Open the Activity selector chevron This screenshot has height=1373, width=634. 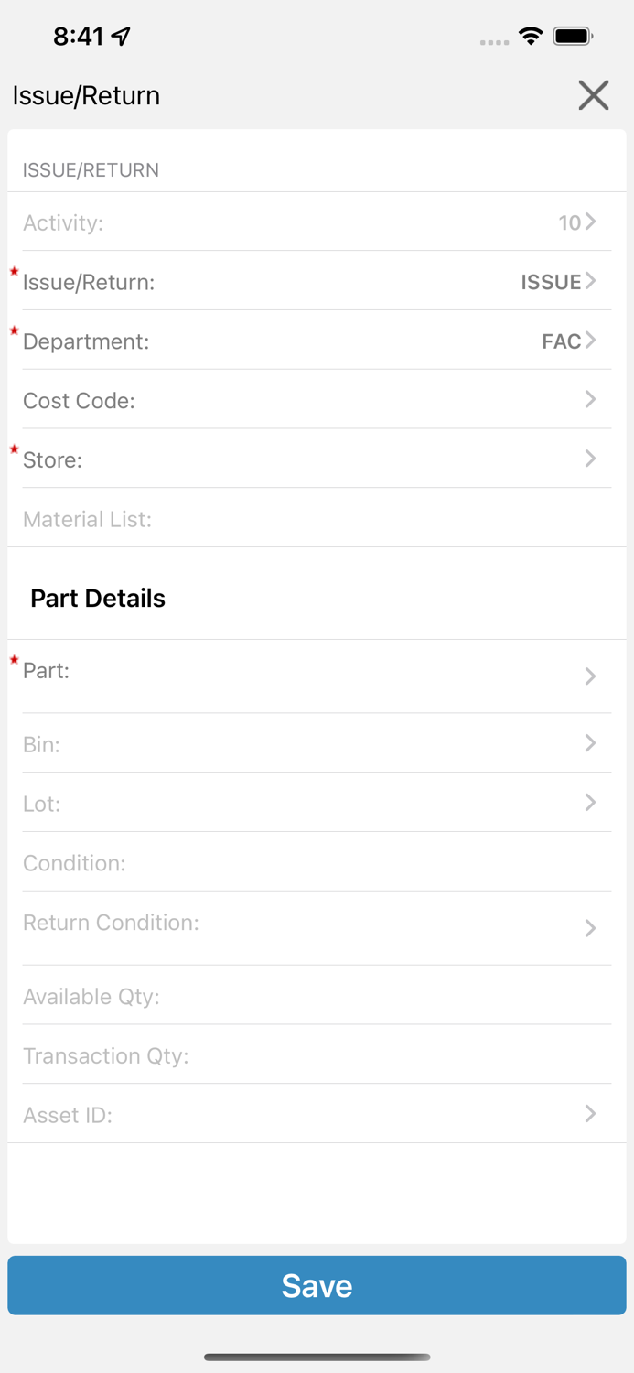591,222
